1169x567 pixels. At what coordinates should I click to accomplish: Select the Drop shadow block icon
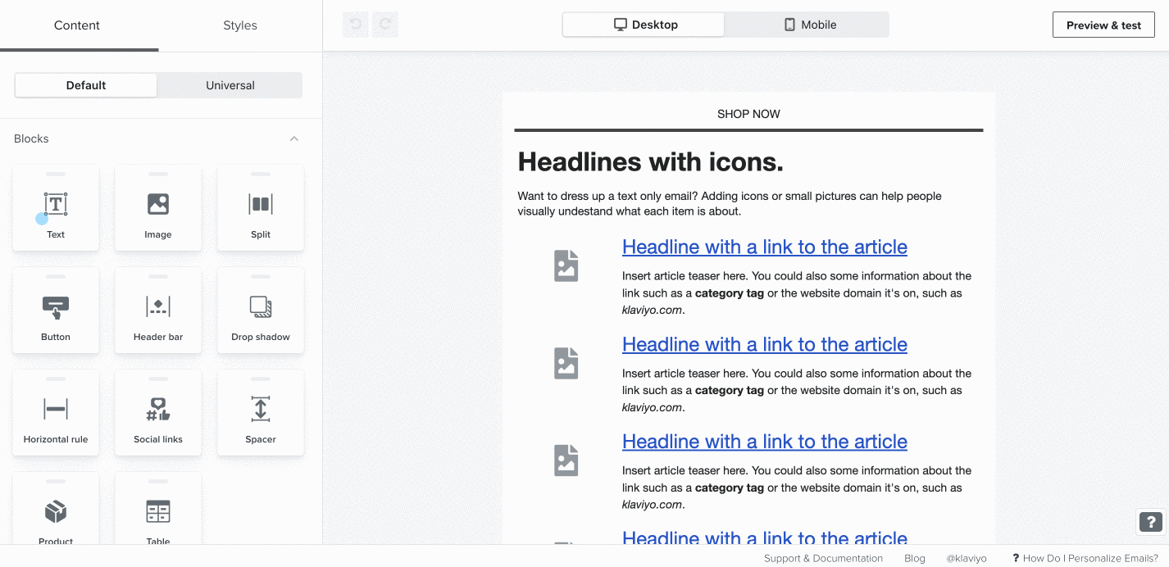pyautogui.click(x=261, y=307)
